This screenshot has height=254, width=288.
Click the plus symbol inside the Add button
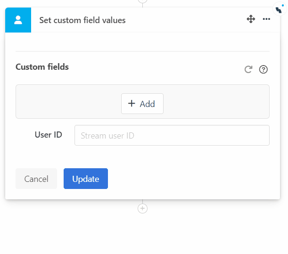tap(132, 104)
